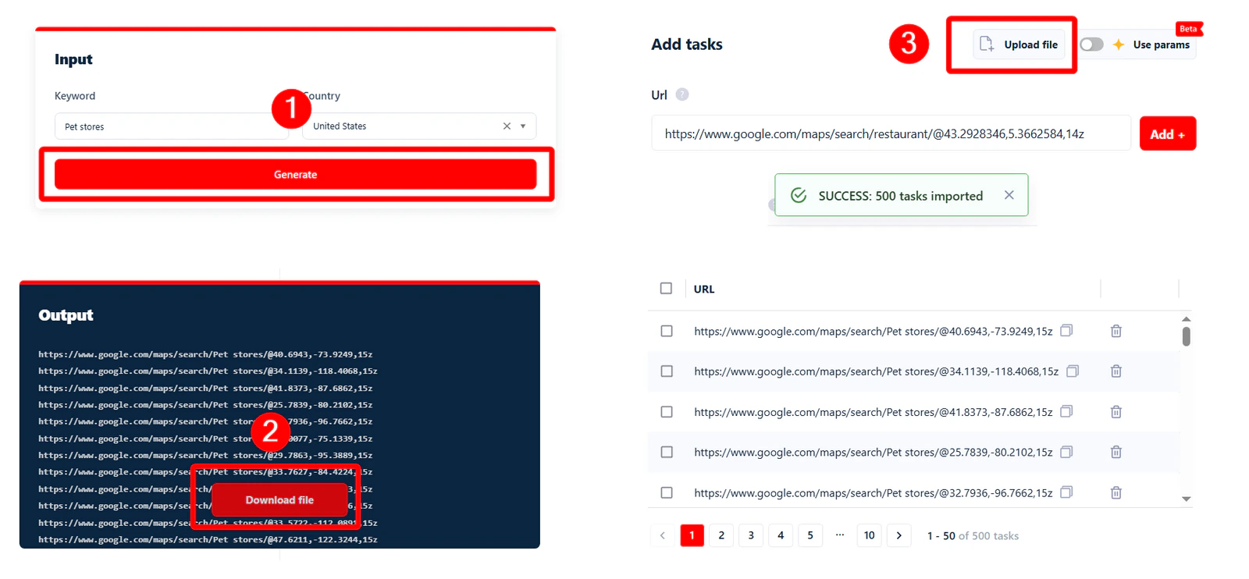This screenshot has height=579, width=1249.
Task: Check the row for @34.1139,-118.4068 URL
Action: pyautogui.click(x=667, y=371)
